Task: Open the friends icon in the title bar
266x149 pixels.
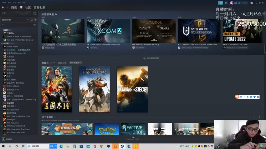Action: pyautogui.click(x=226, y=3)
